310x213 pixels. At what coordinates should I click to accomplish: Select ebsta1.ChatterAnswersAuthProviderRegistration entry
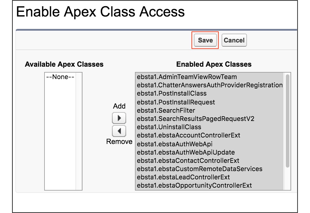(x=210, y=85)
